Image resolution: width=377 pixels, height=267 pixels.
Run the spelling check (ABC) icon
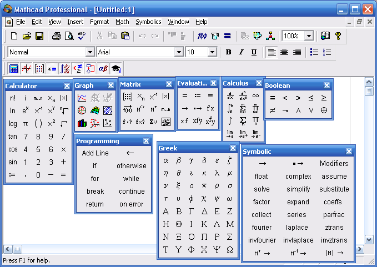pos(82,36)
